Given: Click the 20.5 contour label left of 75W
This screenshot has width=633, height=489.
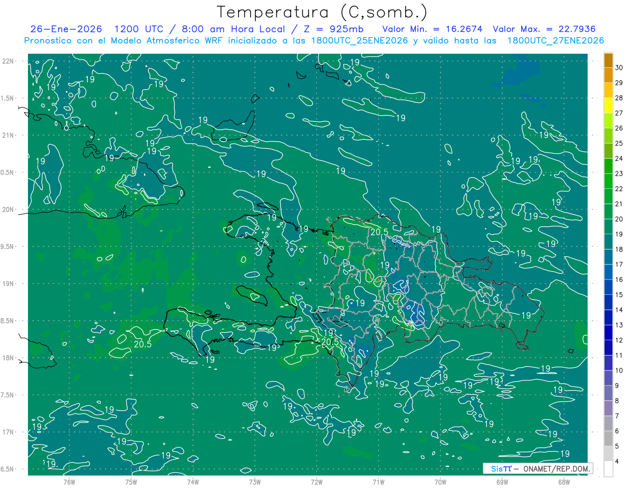Looking at the screenshot, I should (142, 344).
